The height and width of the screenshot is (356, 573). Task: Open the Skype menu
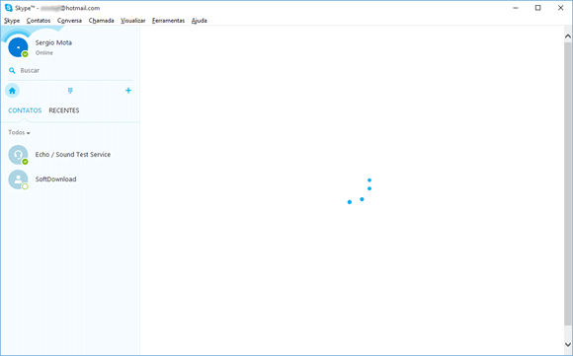12,21
